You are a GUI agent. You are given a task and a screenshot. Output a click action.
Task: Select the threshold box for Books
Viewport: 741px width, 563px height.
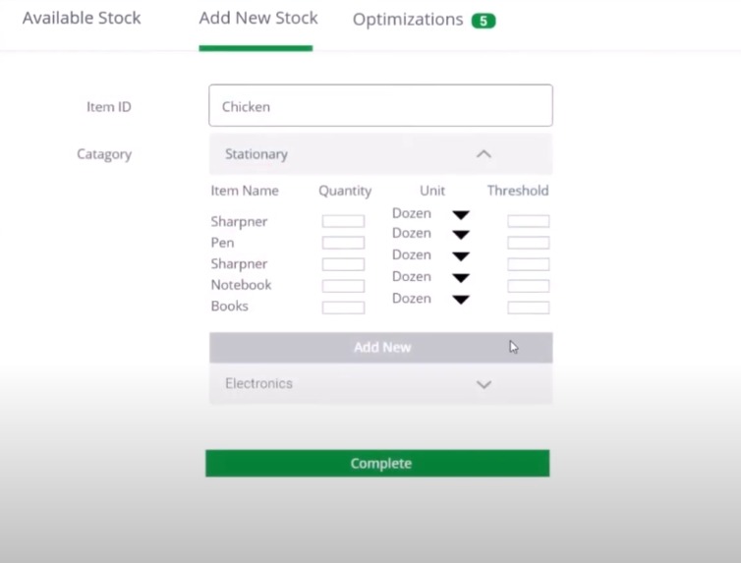point(529,308)
